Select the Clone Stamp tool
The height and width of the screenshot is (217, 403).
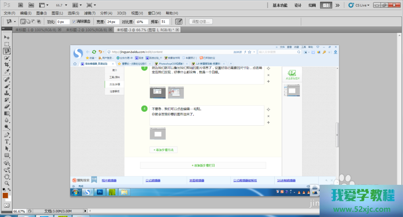(x=7, y=93)
